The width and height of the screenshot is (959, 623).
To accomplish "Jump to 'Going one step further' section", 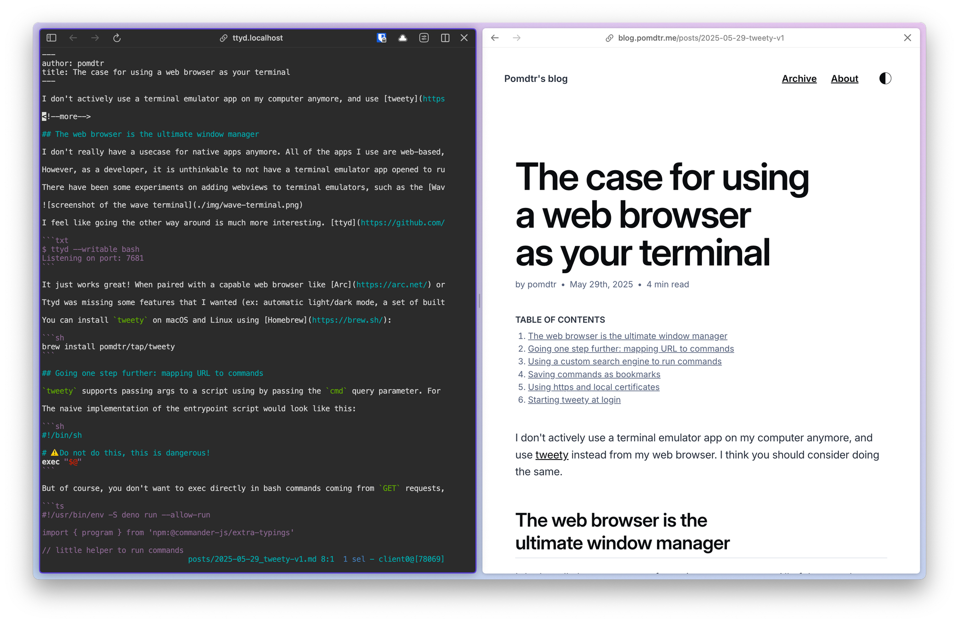I will (631, 349).
